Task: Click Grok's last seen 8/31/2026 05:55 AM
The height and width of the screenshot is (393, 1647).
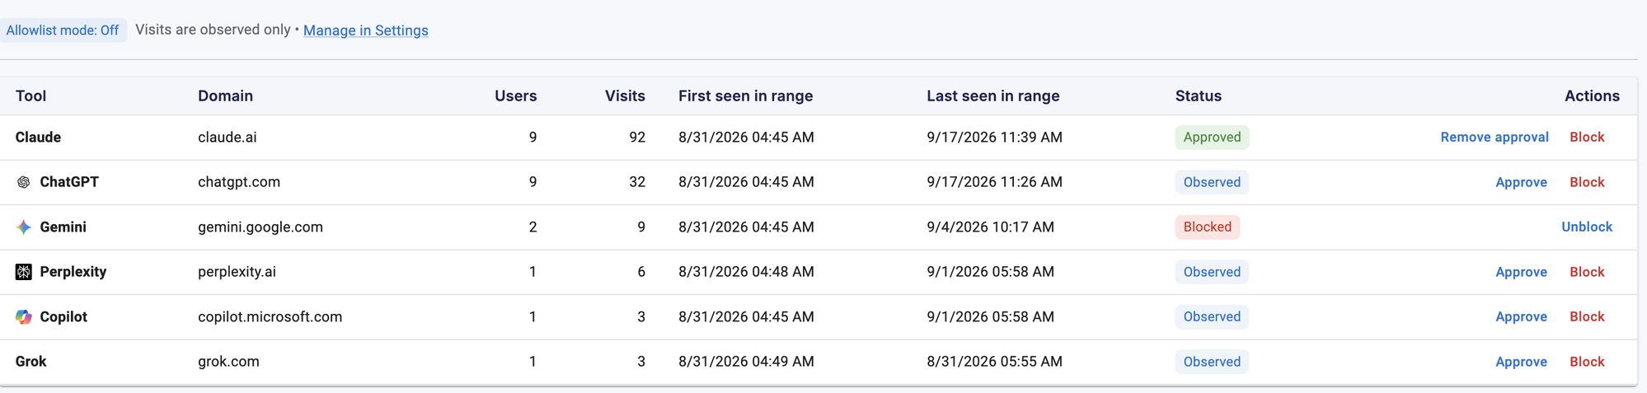Action: 994,362
